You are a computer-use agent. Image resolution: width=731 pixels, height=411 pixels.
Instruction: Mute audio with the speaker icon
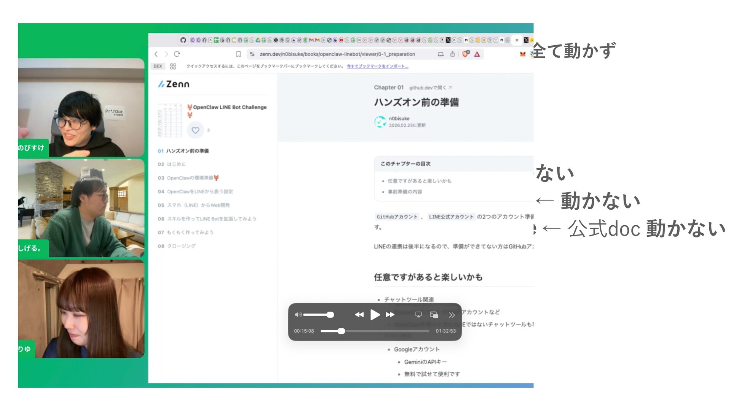[x=298, y=315]
